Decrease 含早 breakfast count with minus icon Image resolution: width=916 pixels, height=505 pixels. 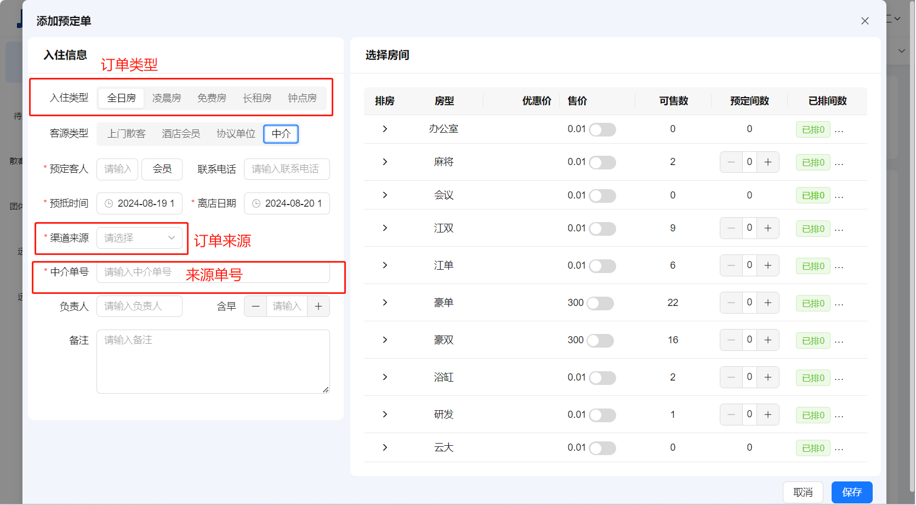[255, 307]
